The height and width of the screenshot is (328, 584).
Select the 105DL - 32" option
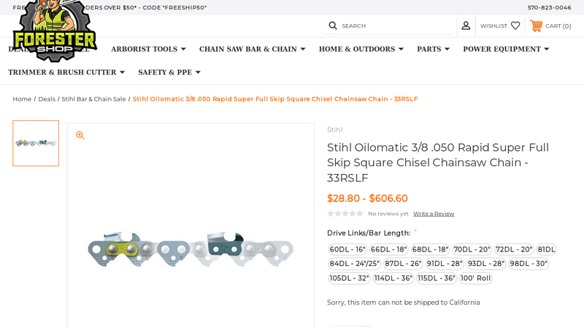(347, 278)
